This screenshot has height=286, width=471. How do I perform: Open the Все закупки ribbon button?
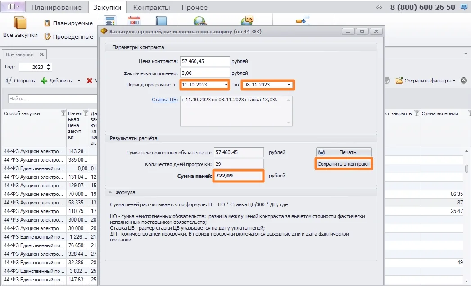point(20,27)
